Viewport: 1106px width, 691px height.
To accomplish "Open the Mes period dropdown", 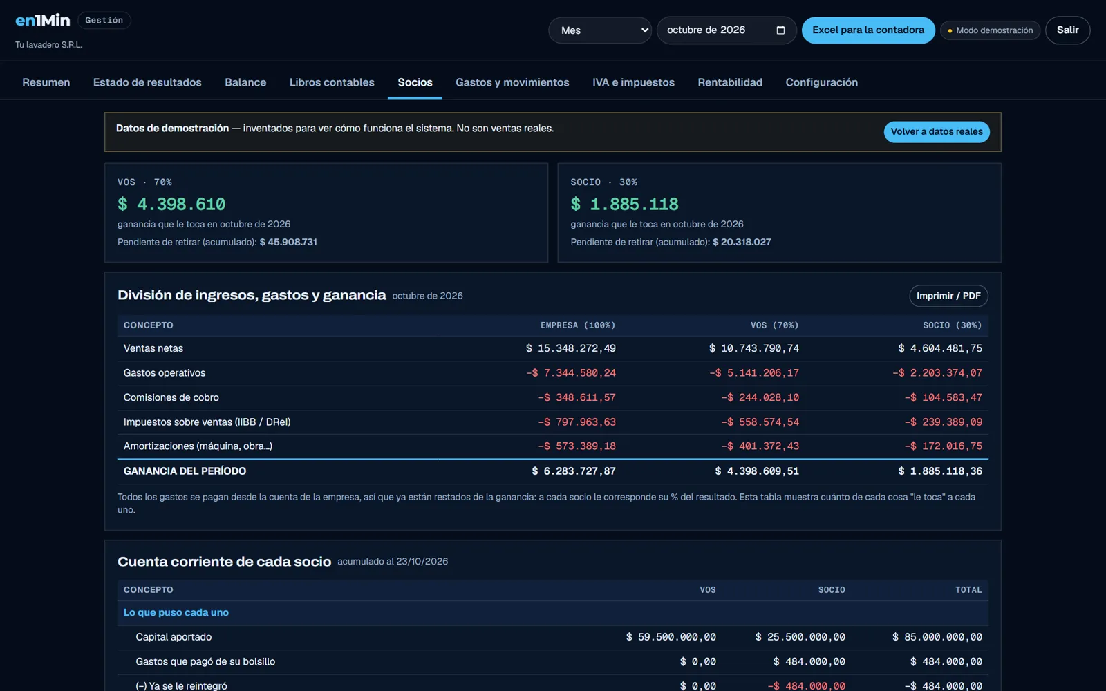I will (600, 30).
